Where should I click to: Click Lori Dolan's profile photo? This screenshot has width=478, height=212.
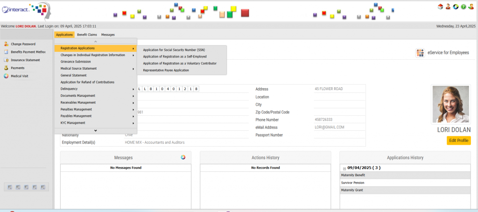450,104
